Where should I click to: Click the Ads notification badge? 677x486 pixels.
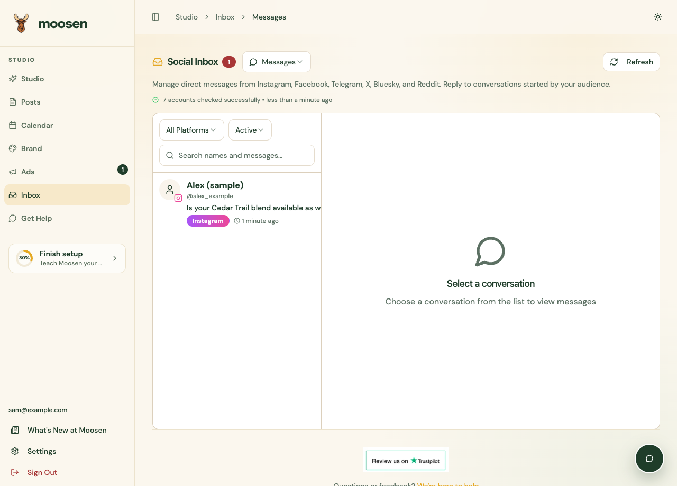coord(123,170)
